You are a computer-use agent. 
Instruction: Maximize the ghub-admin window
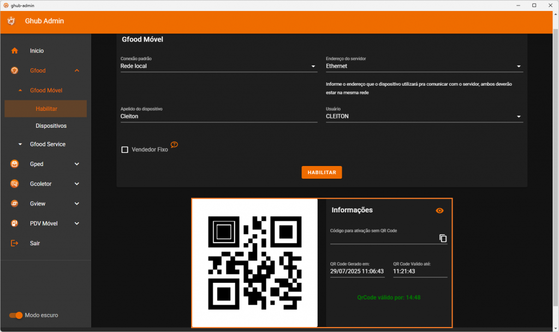point(534,5)
